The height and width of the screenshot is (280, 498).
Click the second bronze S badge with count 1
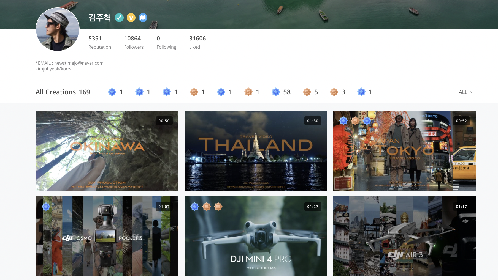[x=248, y=92]
